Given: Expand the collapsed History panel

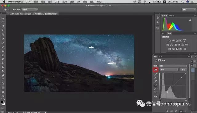Looking at the screenshot, I should tap(158, 18).
